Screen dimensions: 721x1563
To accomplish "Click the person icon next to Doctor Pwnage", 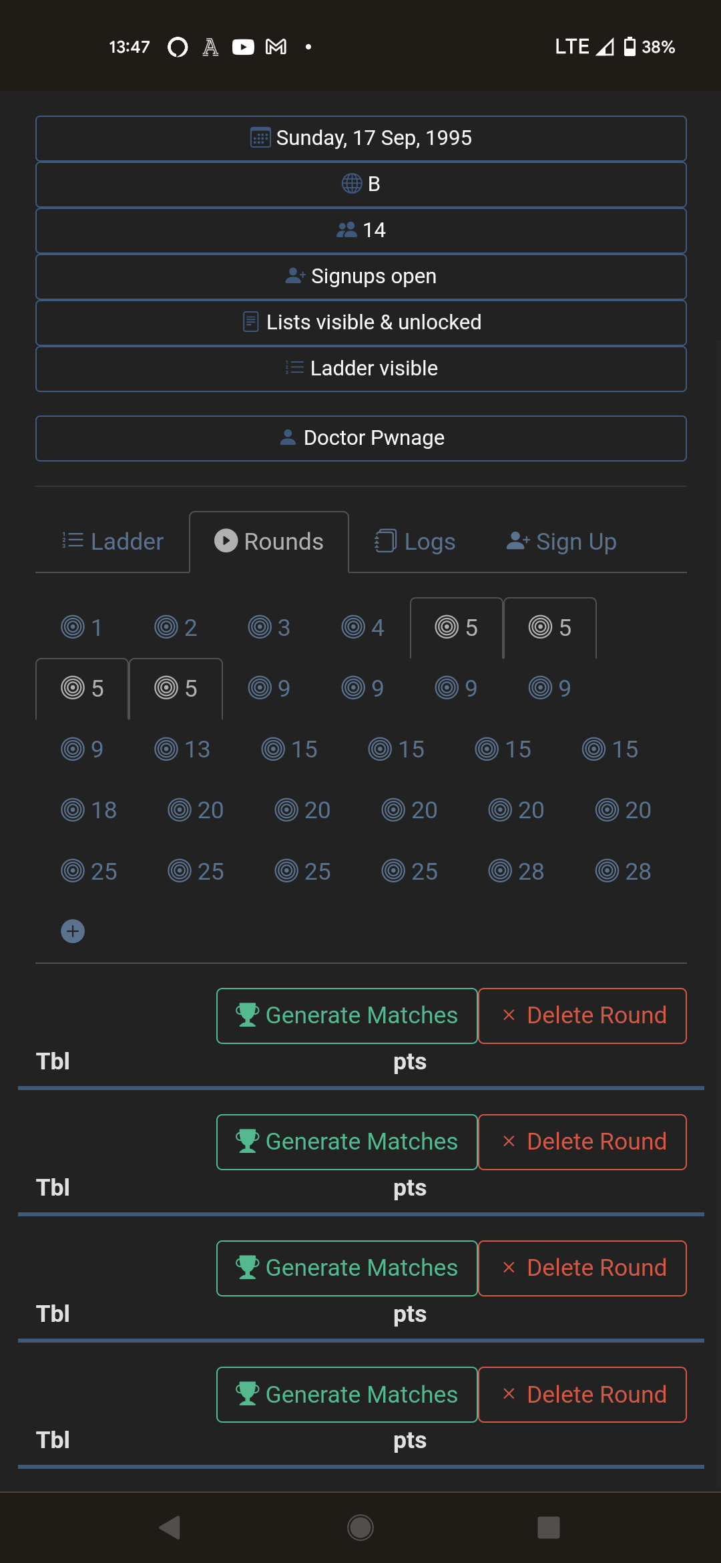I will coord(288,438).
